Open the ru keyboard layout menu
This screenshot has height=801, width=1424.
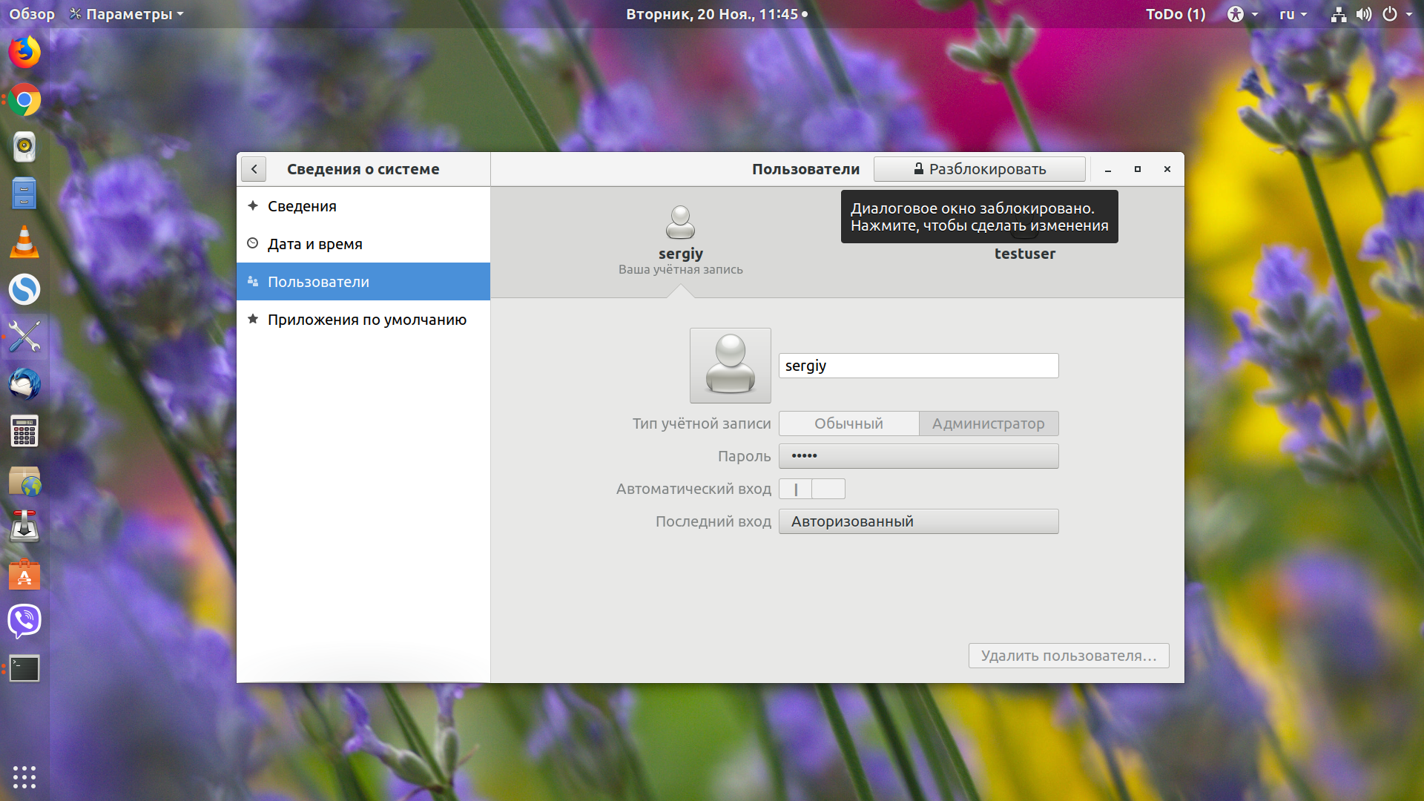coord(1293,14)
